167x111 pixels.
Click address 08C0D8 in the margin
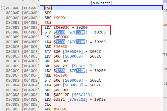pos(13,95)
